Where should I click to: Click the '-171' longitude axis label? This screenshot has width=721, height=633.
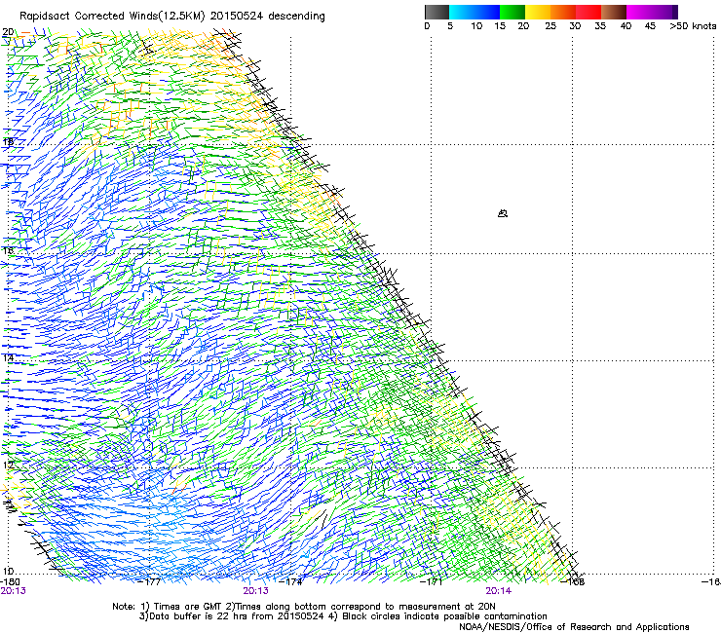(433, 581)
